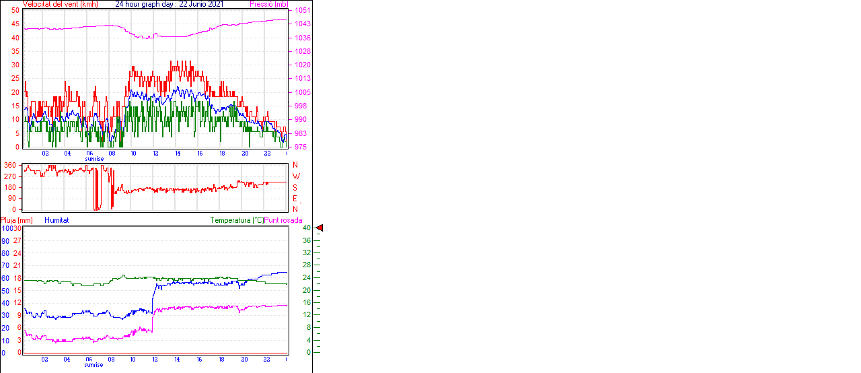861x373 pixels.
Task: Click the 22 hour tick on the bottom graph
Action: (x=267, y=360)
